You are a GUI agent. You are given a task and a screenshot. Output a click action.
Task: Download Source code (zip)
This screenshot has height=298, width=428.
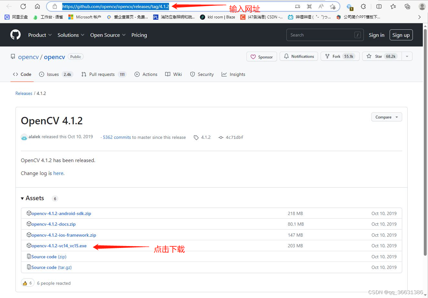tap(49, 257)
